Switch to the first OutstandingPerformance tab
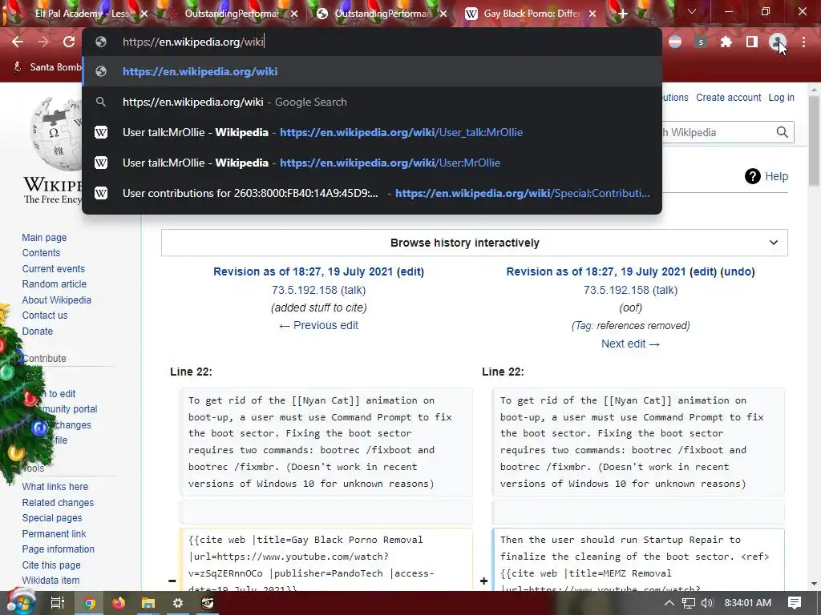 (x=232, y=14)
